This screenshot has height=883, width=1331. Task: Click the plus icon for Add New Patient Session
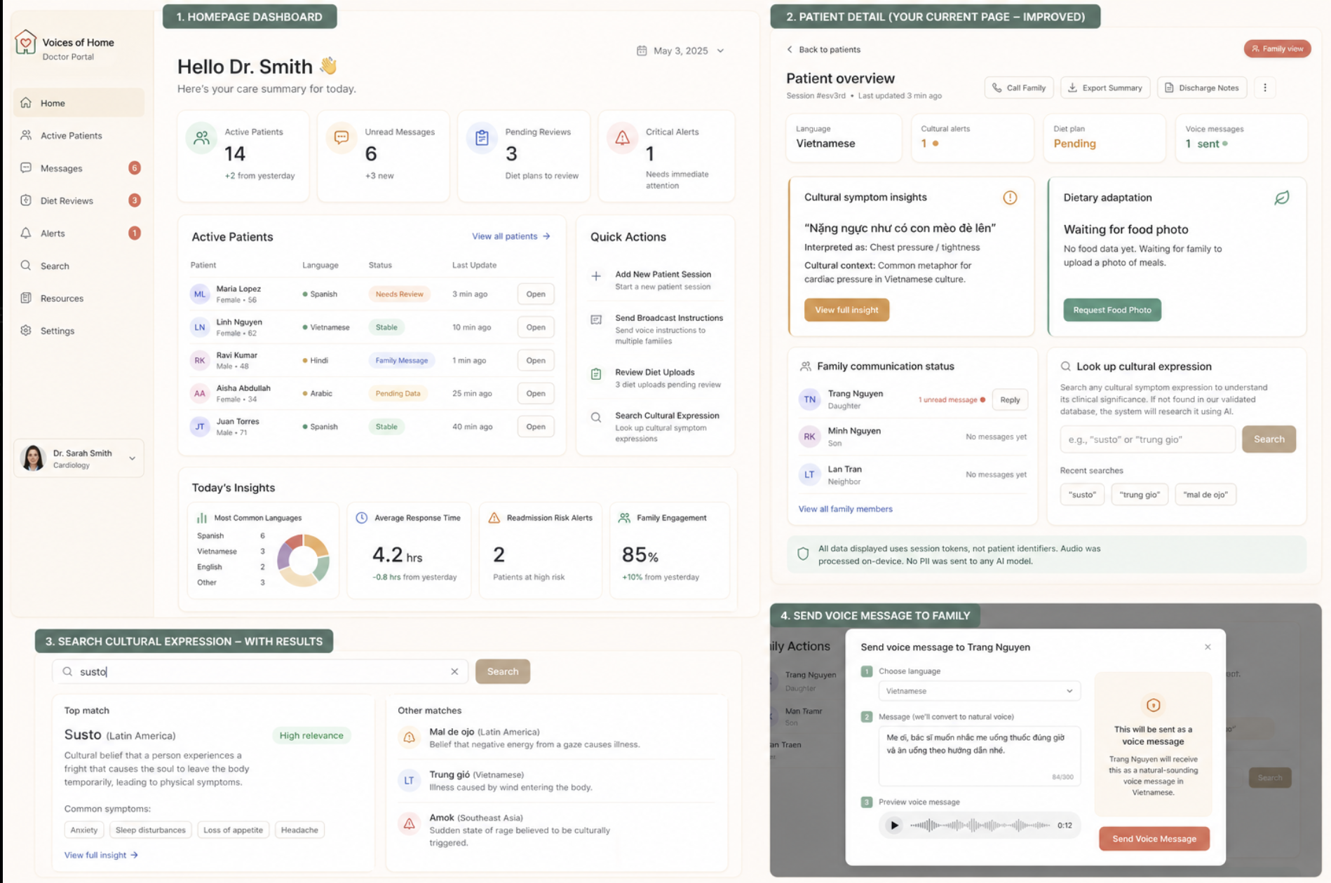(596, 276)
